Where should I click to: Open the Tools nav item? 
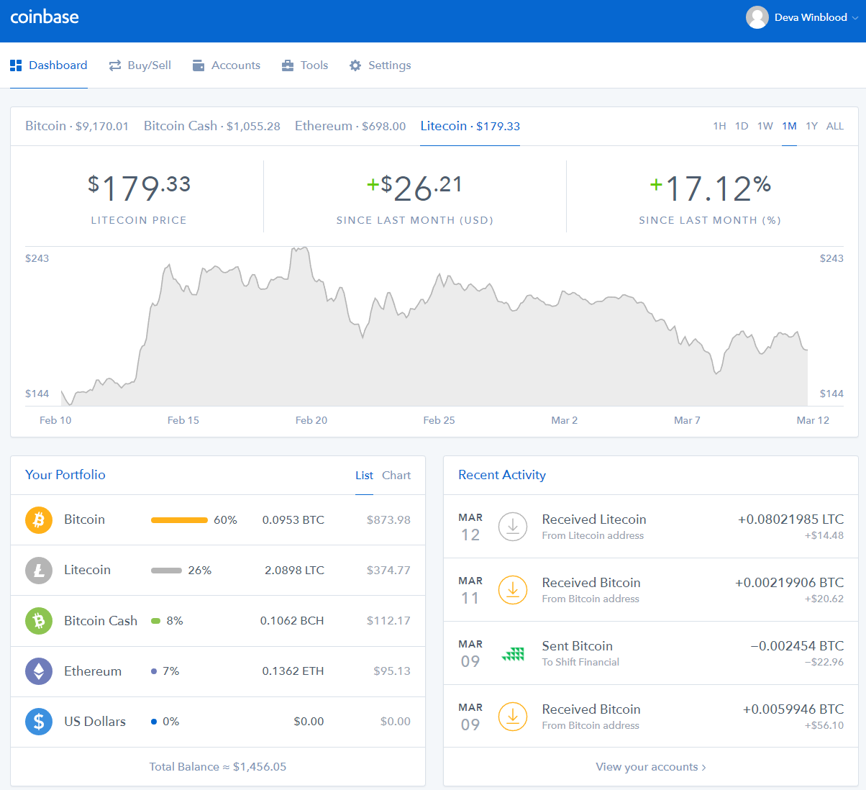305,65
